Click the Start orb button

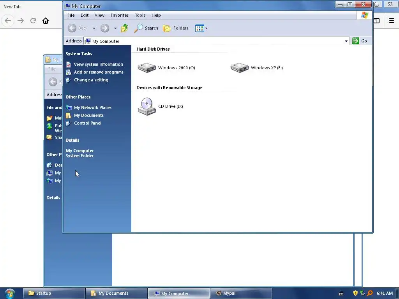(9, 294)
